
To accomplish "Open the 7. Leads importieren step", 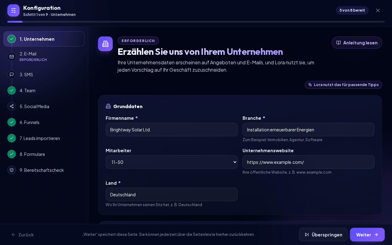I will [44, 138].
